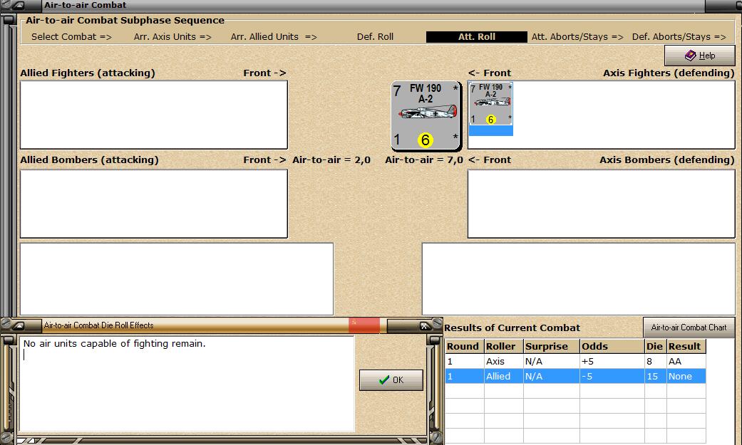Click the highlighted Att. Roll subphase step
This screenshot has height=445, width=742.
pyautogui.click(x=477, y=37)
